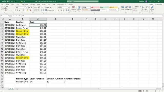Click the search box in title bar
This screenshot has height=92, width=164.
(x=83, y=2)
